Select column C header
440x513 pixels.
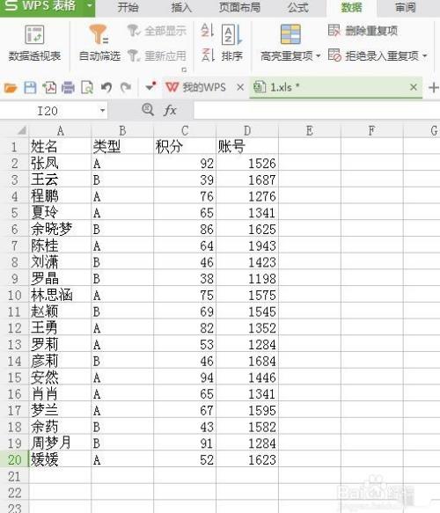(x=185, y=130)
